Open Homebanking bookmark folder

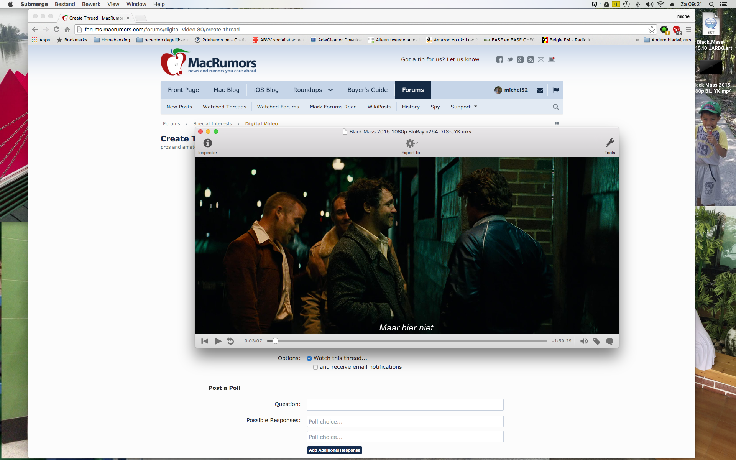click(x=112, y=40)
